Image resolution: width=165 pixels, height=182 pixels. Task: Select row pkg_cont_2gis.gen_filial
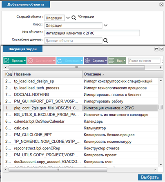tap(80, 108)
